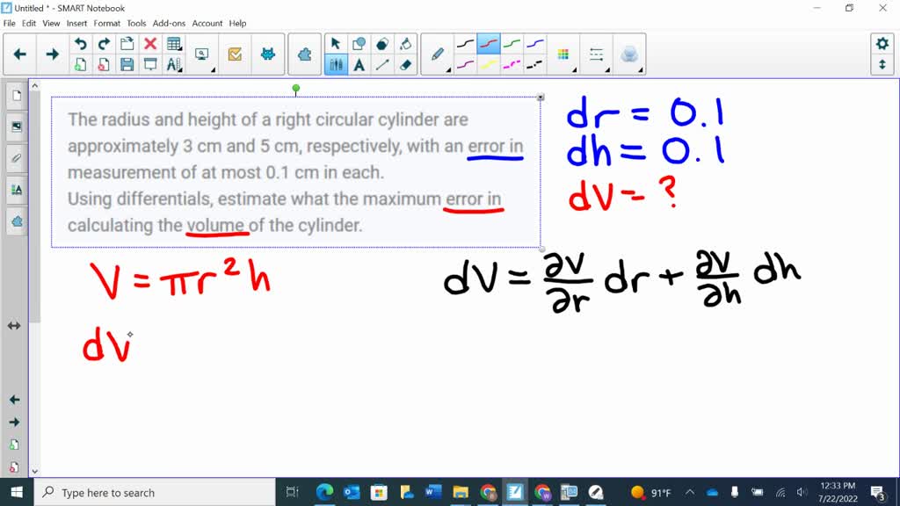Image resolution: width=900 pixels, height=506 pixels.
Task: Select the arrow selection tool
Action: coord(337,41)
